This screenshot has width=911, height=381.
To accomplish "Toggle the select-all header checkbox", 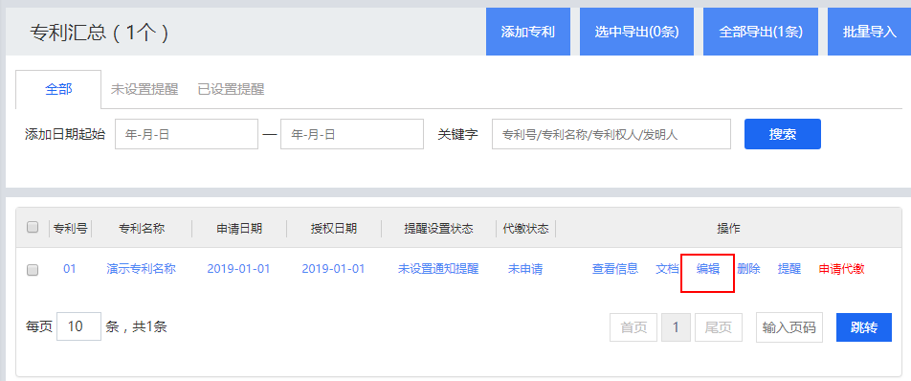I will [x=33, y=227].
